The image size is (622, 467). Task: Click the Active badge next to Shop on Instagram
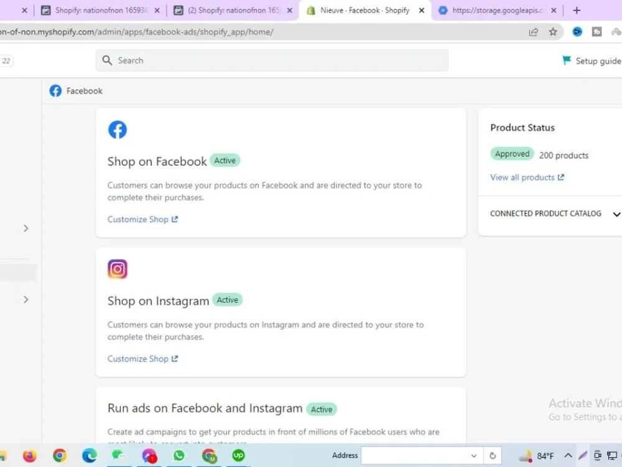point(227,300)
